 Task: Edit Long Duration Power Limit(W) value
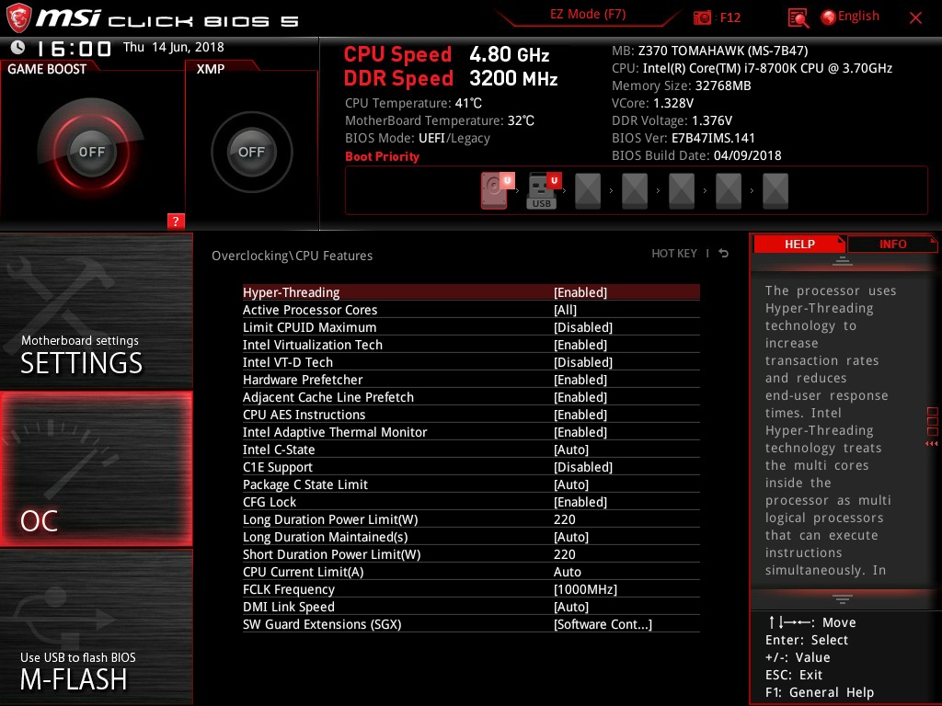click(x=471, y=519)
